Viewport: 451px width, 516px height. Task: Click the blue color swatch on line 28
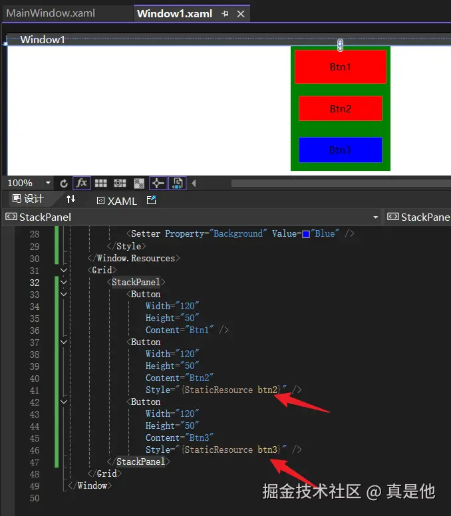[x=306, y=234]
